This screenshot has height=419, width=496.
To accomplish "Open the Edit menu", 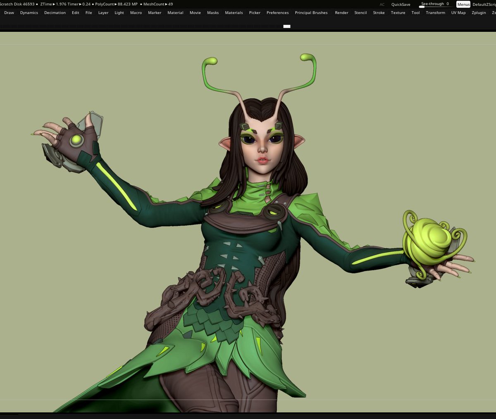I will [76, 13].
